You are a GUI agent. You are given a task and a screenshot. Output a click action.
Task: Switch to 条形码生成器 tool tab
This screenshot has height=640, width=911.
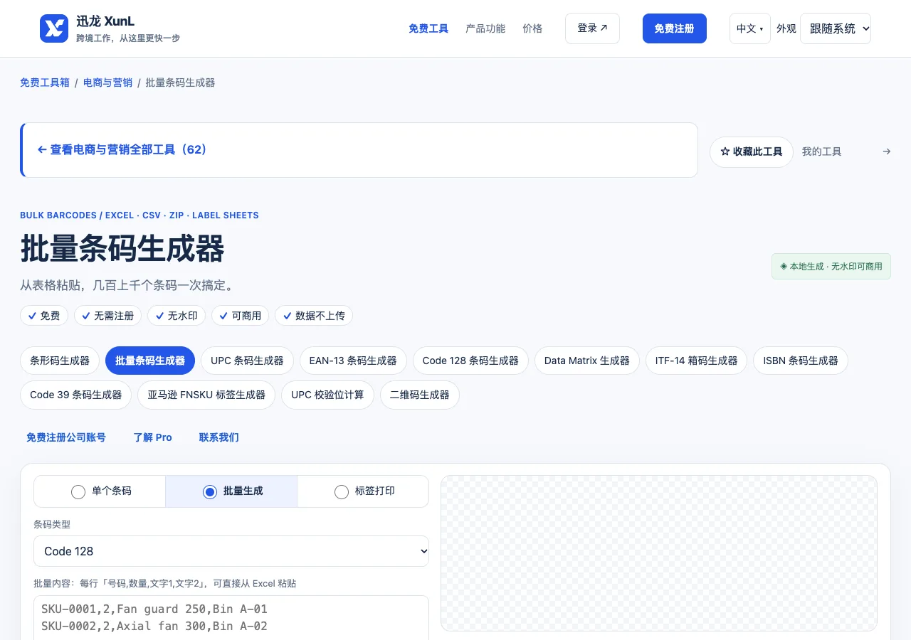(60, 361)
